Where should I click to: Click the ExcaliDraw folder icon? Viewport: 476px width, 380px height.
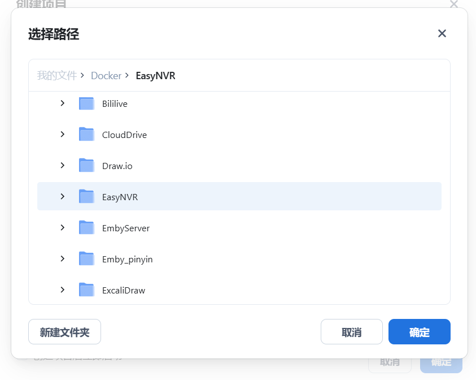tap(86, 290)
